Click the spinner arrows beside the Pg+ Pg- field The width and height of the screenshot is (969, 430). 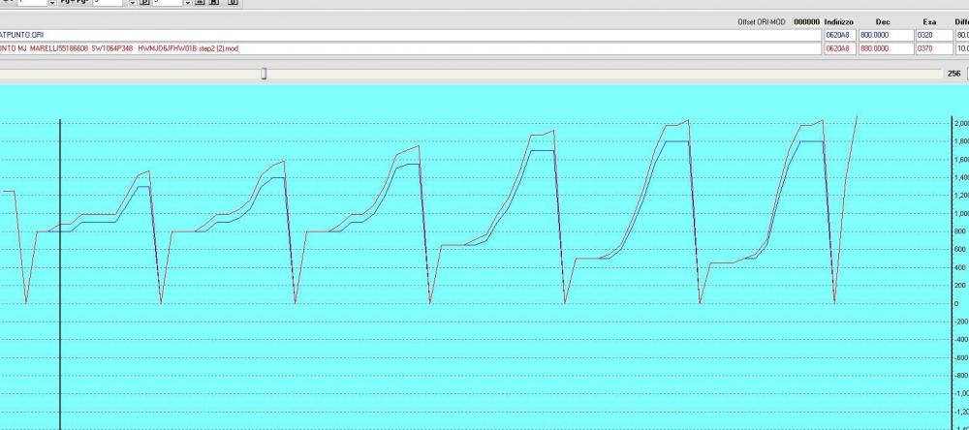132,3
